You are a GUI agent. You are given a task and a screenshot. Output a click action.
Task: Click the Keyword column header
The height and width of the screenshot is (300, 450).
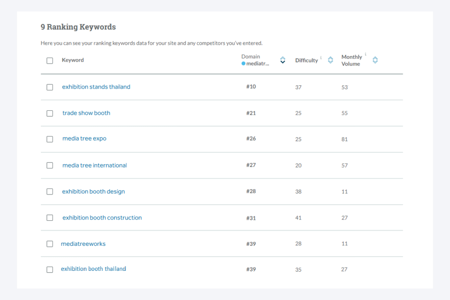73,60
